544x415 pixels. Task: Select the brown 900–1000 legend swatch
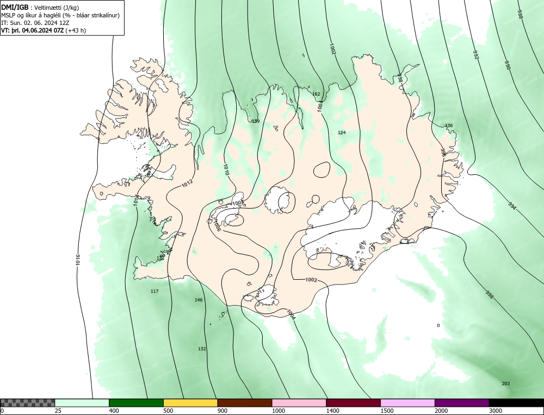coord(245,403)
